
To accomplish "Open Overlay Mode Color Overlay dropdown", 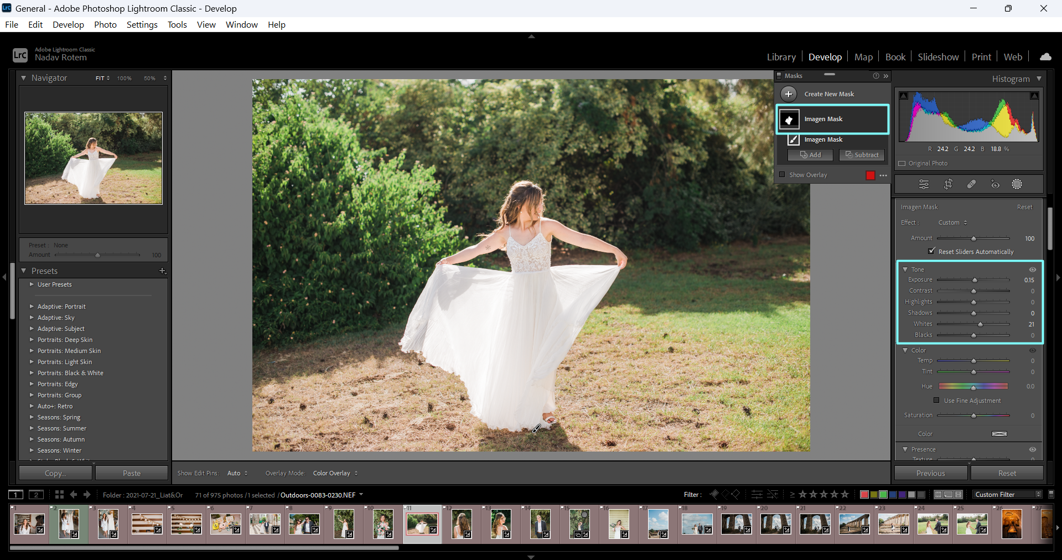I will 335,473.
